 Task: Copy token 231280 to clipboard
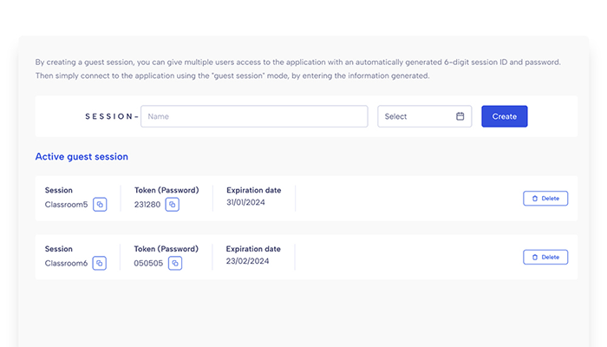coord(173,205)
